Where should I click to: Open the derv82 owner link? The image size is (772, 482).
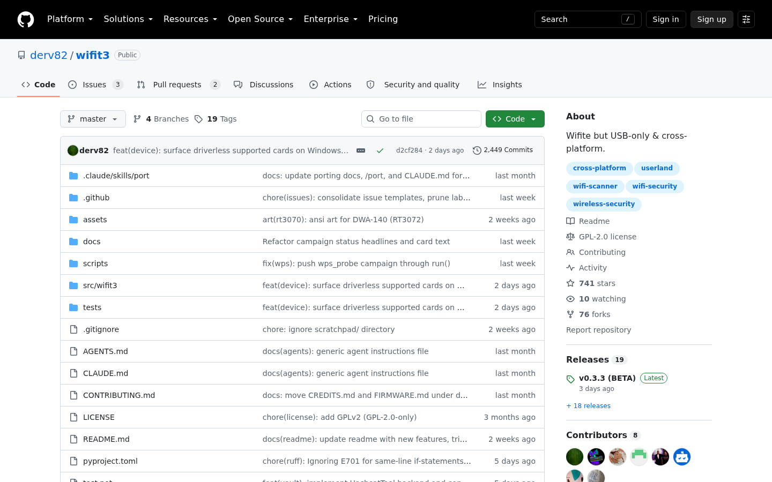click(x=49, y=55)
